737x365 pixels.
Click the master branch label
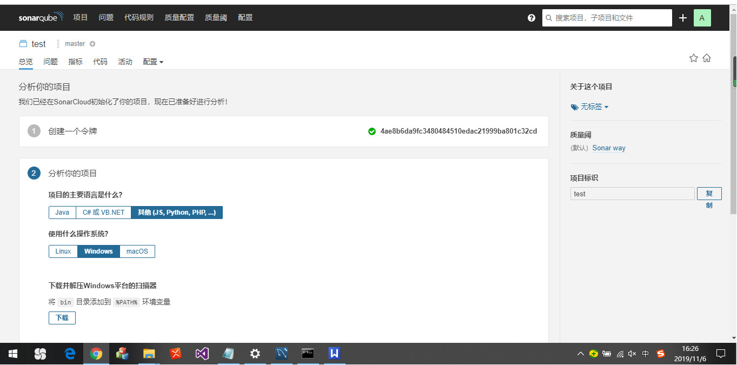point(75,44)
